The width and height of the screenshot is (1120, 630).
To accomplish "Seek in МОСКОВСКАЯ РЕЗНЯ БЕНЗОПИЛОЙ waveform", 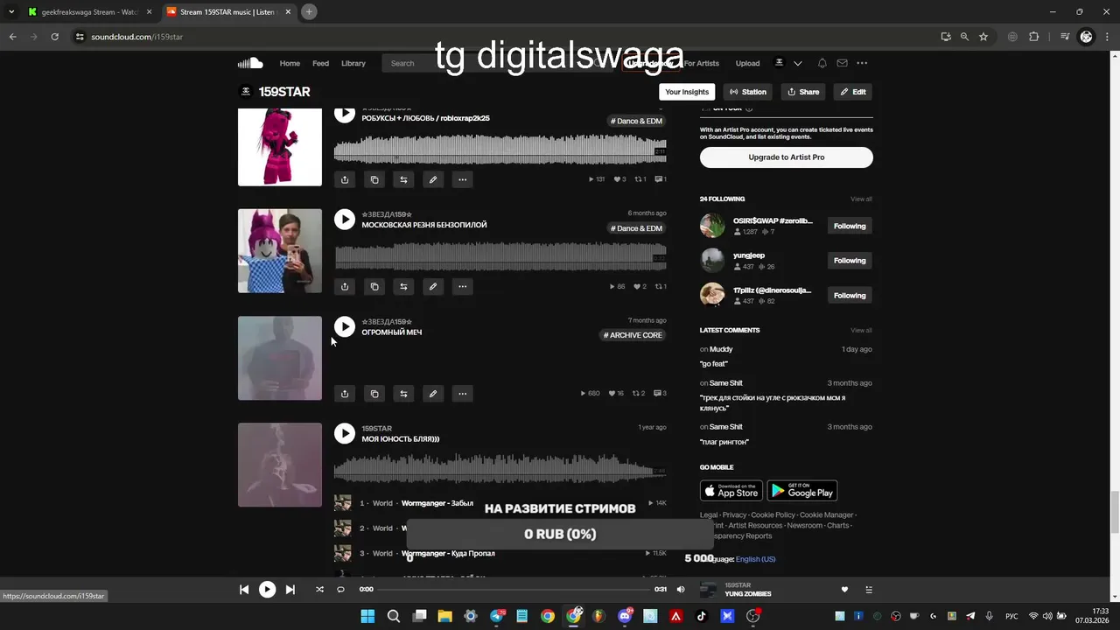I will coord(500,256).
